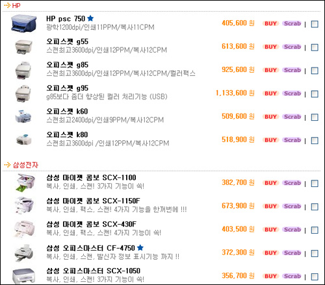Select the checkbox for SCX-1050
The width and height of the screenshot is (325, 285).
click(x=315, y=277)
